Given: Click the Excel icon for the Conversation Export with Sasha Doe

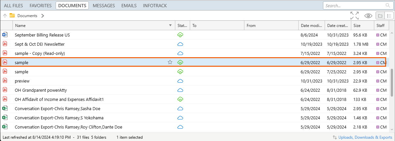Looking at the screenshot, I should click(5, 108).
